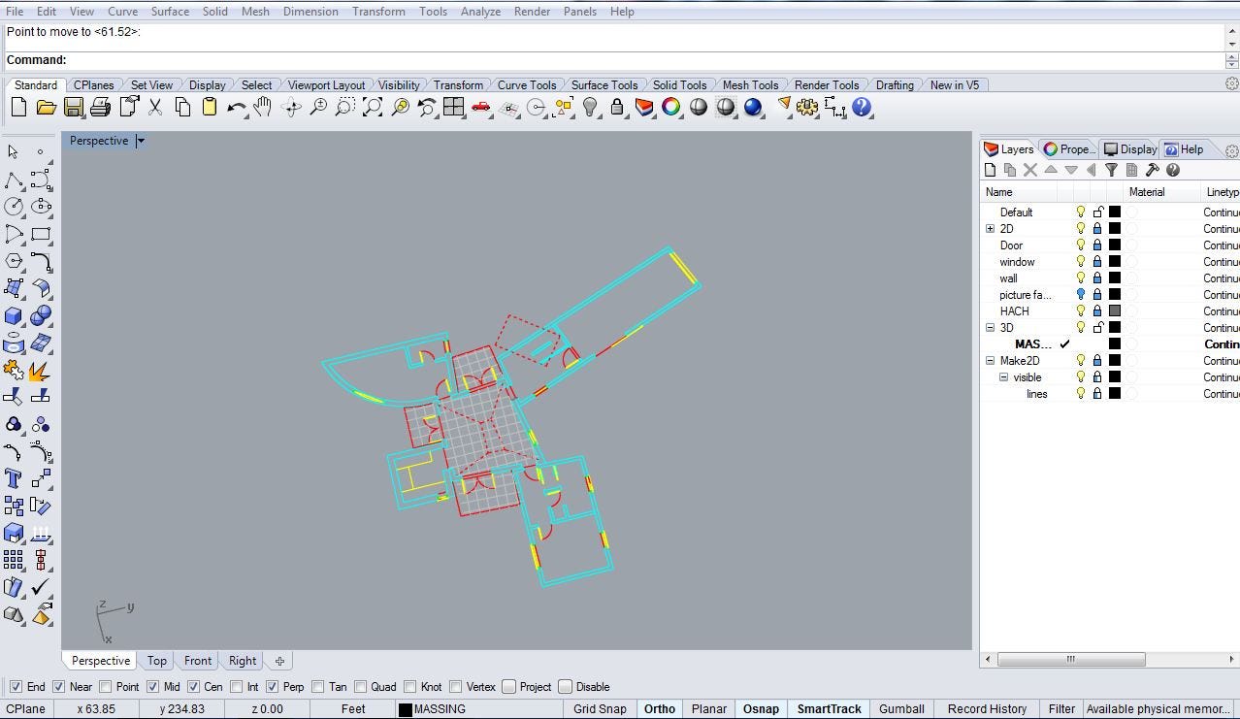Click the Explode icon in left sidebar

coord(41,370)
